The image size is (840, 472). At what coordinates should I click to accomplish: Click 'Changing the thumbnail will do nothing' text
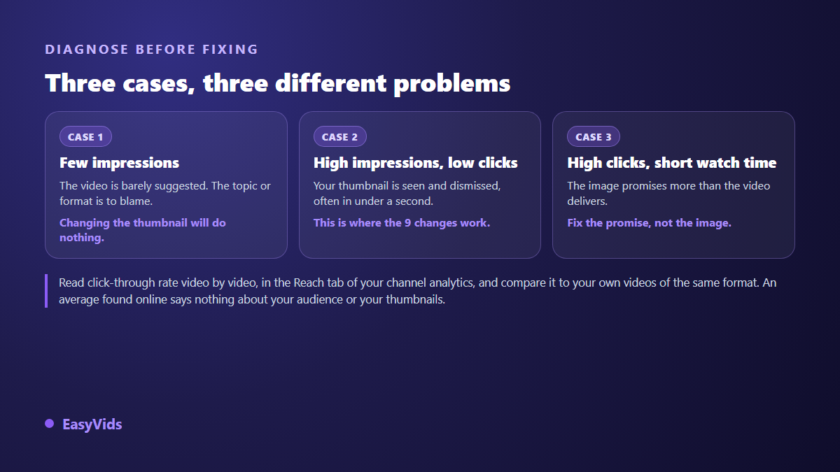pyautogui.click(x=143, y=230)
